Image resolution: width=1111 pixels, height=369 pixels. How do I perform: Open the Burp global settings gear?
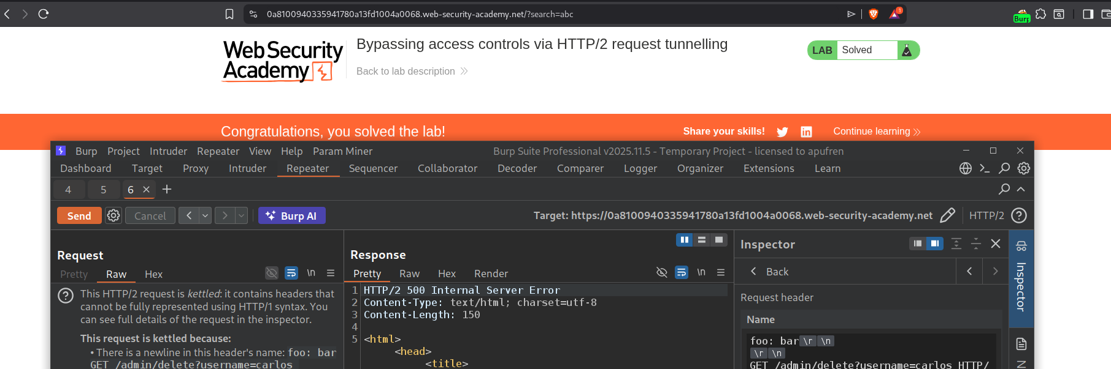tap(1023, 168)
